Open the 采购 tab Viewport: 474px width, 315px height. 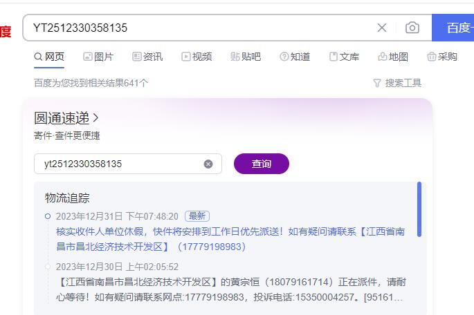[x=442, y=57]
